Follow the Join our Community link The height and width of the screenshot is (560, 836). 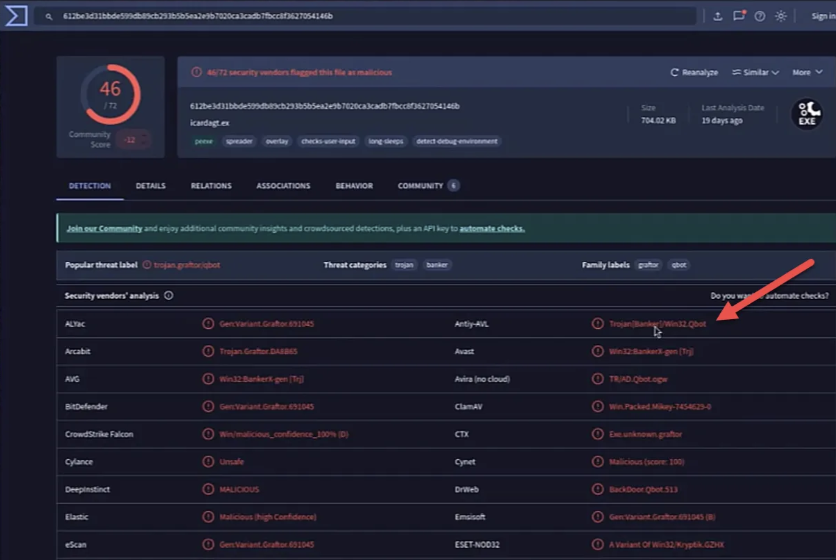click(x=104, y=228)
